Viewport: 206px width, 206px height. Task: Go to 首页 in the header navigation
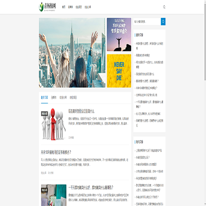(x=64, y=7)
